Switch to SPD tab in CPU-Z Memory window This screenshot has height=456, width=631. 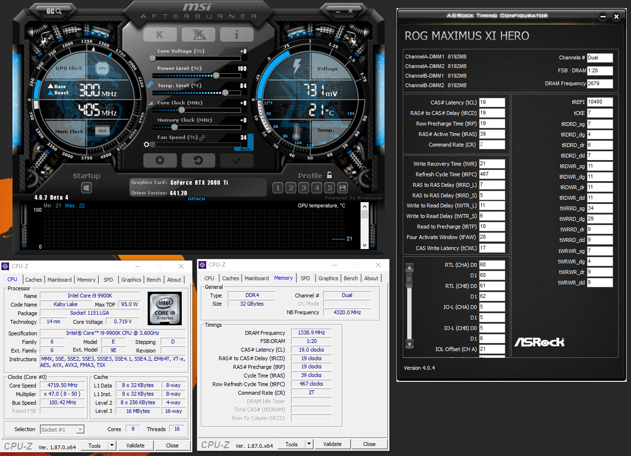pyautogui.click(x=305, y=278)
